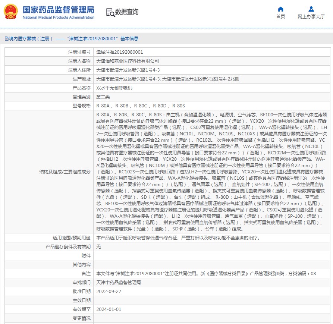Click the 注册证编号 row label
Viewport: 333px width, 324px height.
[x=79, y=52]
